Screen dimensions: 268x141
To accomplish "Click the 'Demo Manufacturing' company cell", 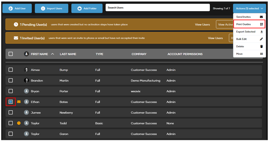I will coord(145,80).
